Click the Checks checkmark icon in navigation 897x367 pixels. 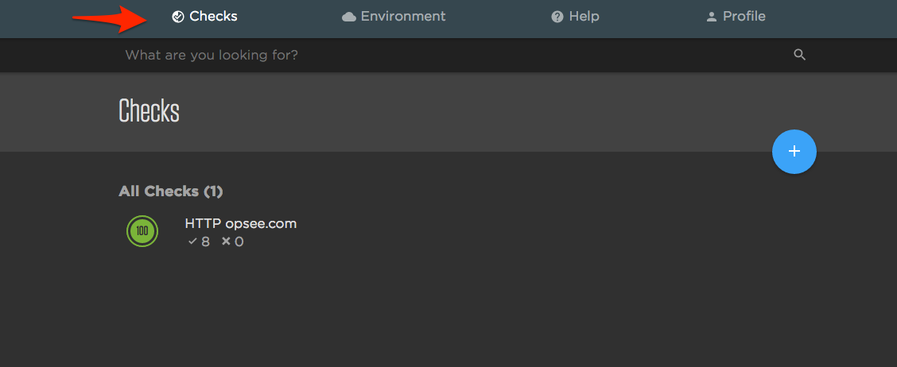[x=178, y=17]
